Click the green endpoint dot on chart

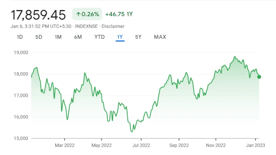pos(259,77)
